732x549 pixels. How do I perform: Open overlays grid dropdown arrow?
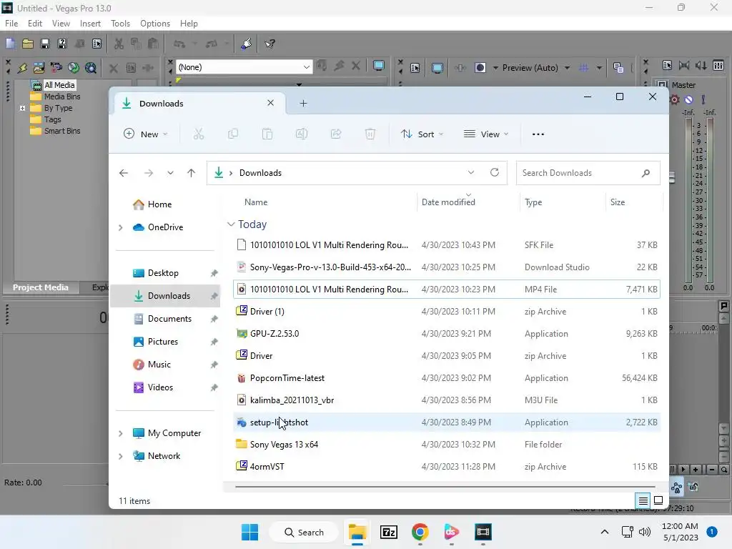coord(599,68)
